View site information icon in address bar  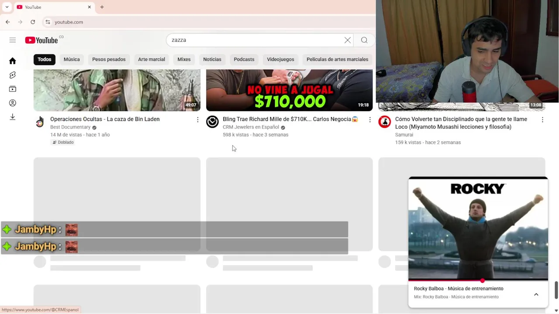pos(48,22)
